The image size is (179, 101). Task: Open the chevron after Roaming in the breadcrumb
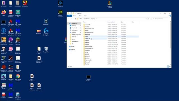pyautogui.click(x=96, y=19)
